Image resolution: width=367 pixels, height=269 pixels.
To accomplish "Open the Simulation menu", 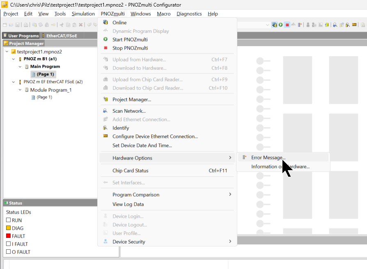I will (x=83, y=14).
